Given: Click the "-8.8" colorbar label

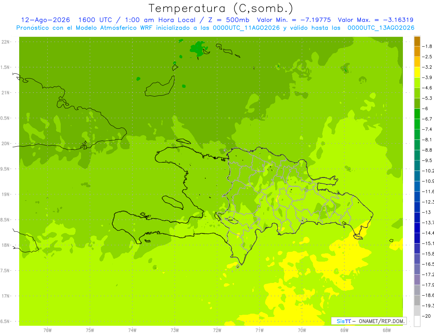Looking at the screenshot, I should click(x=428, y=150).
